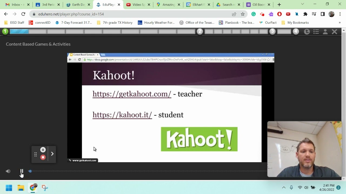The width and height of the screenshot is (346, 194).
Task: Open the connectED bookmark
Action: (x=39, y=23)
